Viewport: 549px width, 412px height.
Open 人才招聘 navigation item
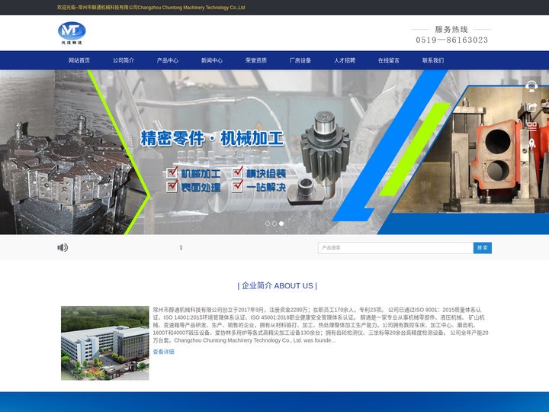[345, 60]
